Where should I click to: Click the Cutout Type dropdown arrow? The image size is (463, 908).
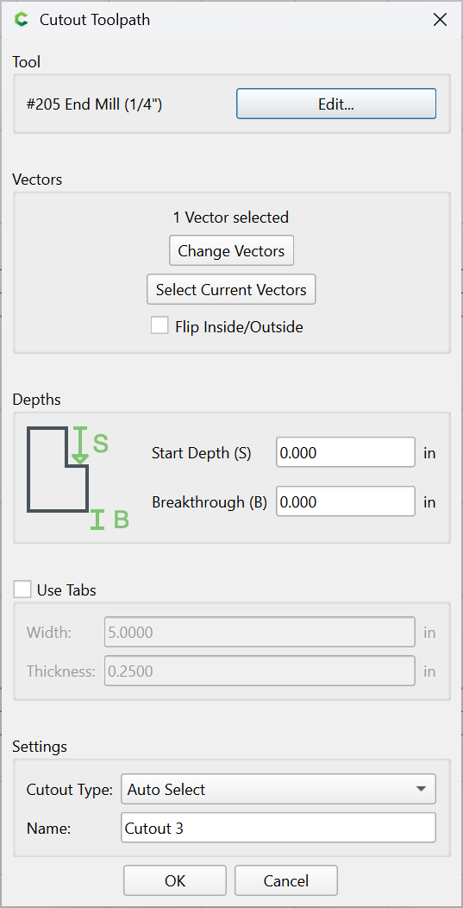(422, 789)
